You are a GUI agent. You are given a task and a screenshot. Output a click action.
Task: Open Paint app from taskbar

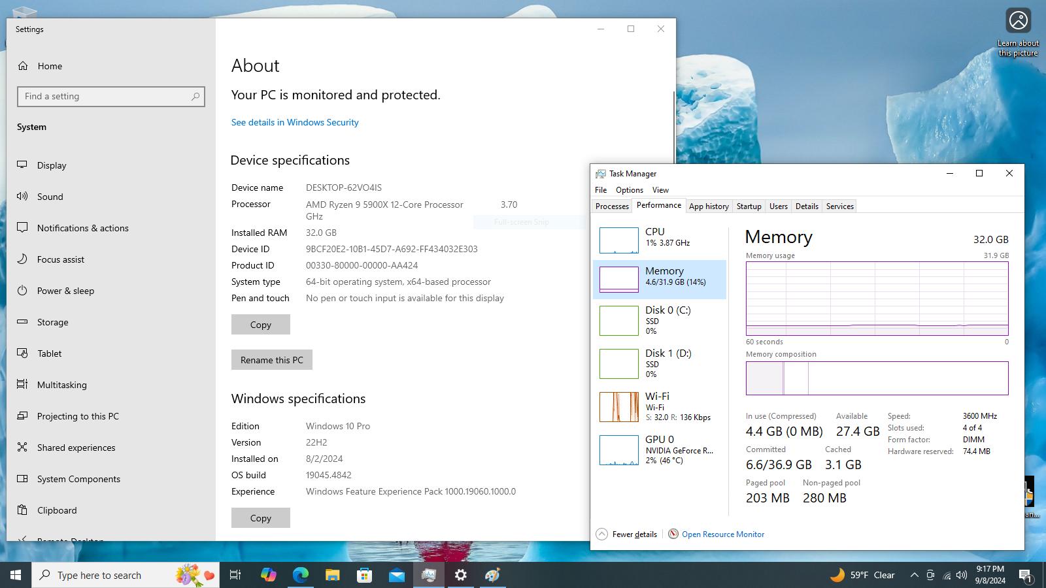[x=492, y=575]
